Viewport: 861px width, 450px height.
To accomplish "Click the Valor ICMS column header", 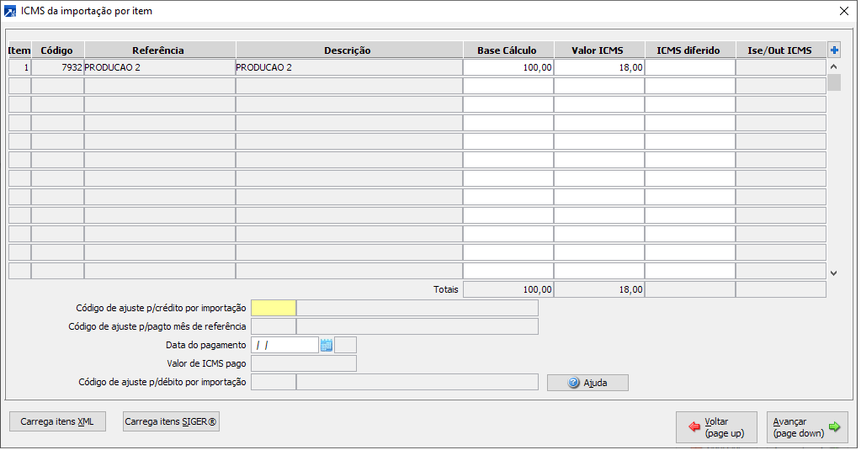I will (599, 50).
